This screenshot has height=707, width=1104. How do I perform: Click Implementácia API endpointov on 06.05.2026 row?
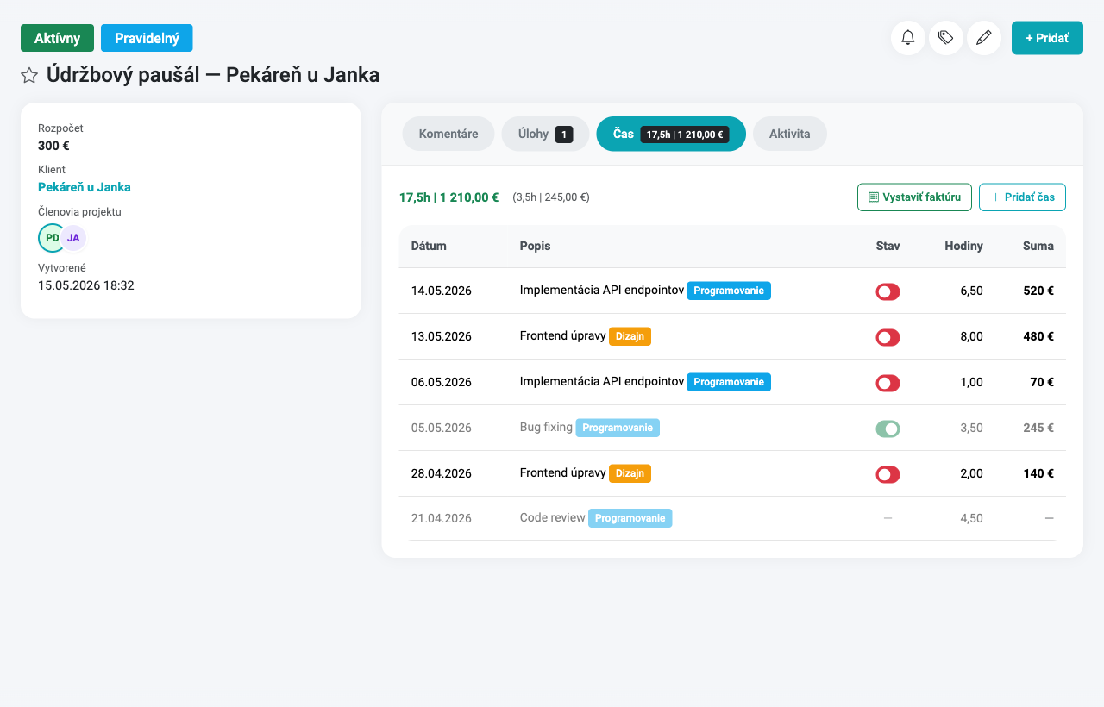pyautogui.click(x=602, y=381)
